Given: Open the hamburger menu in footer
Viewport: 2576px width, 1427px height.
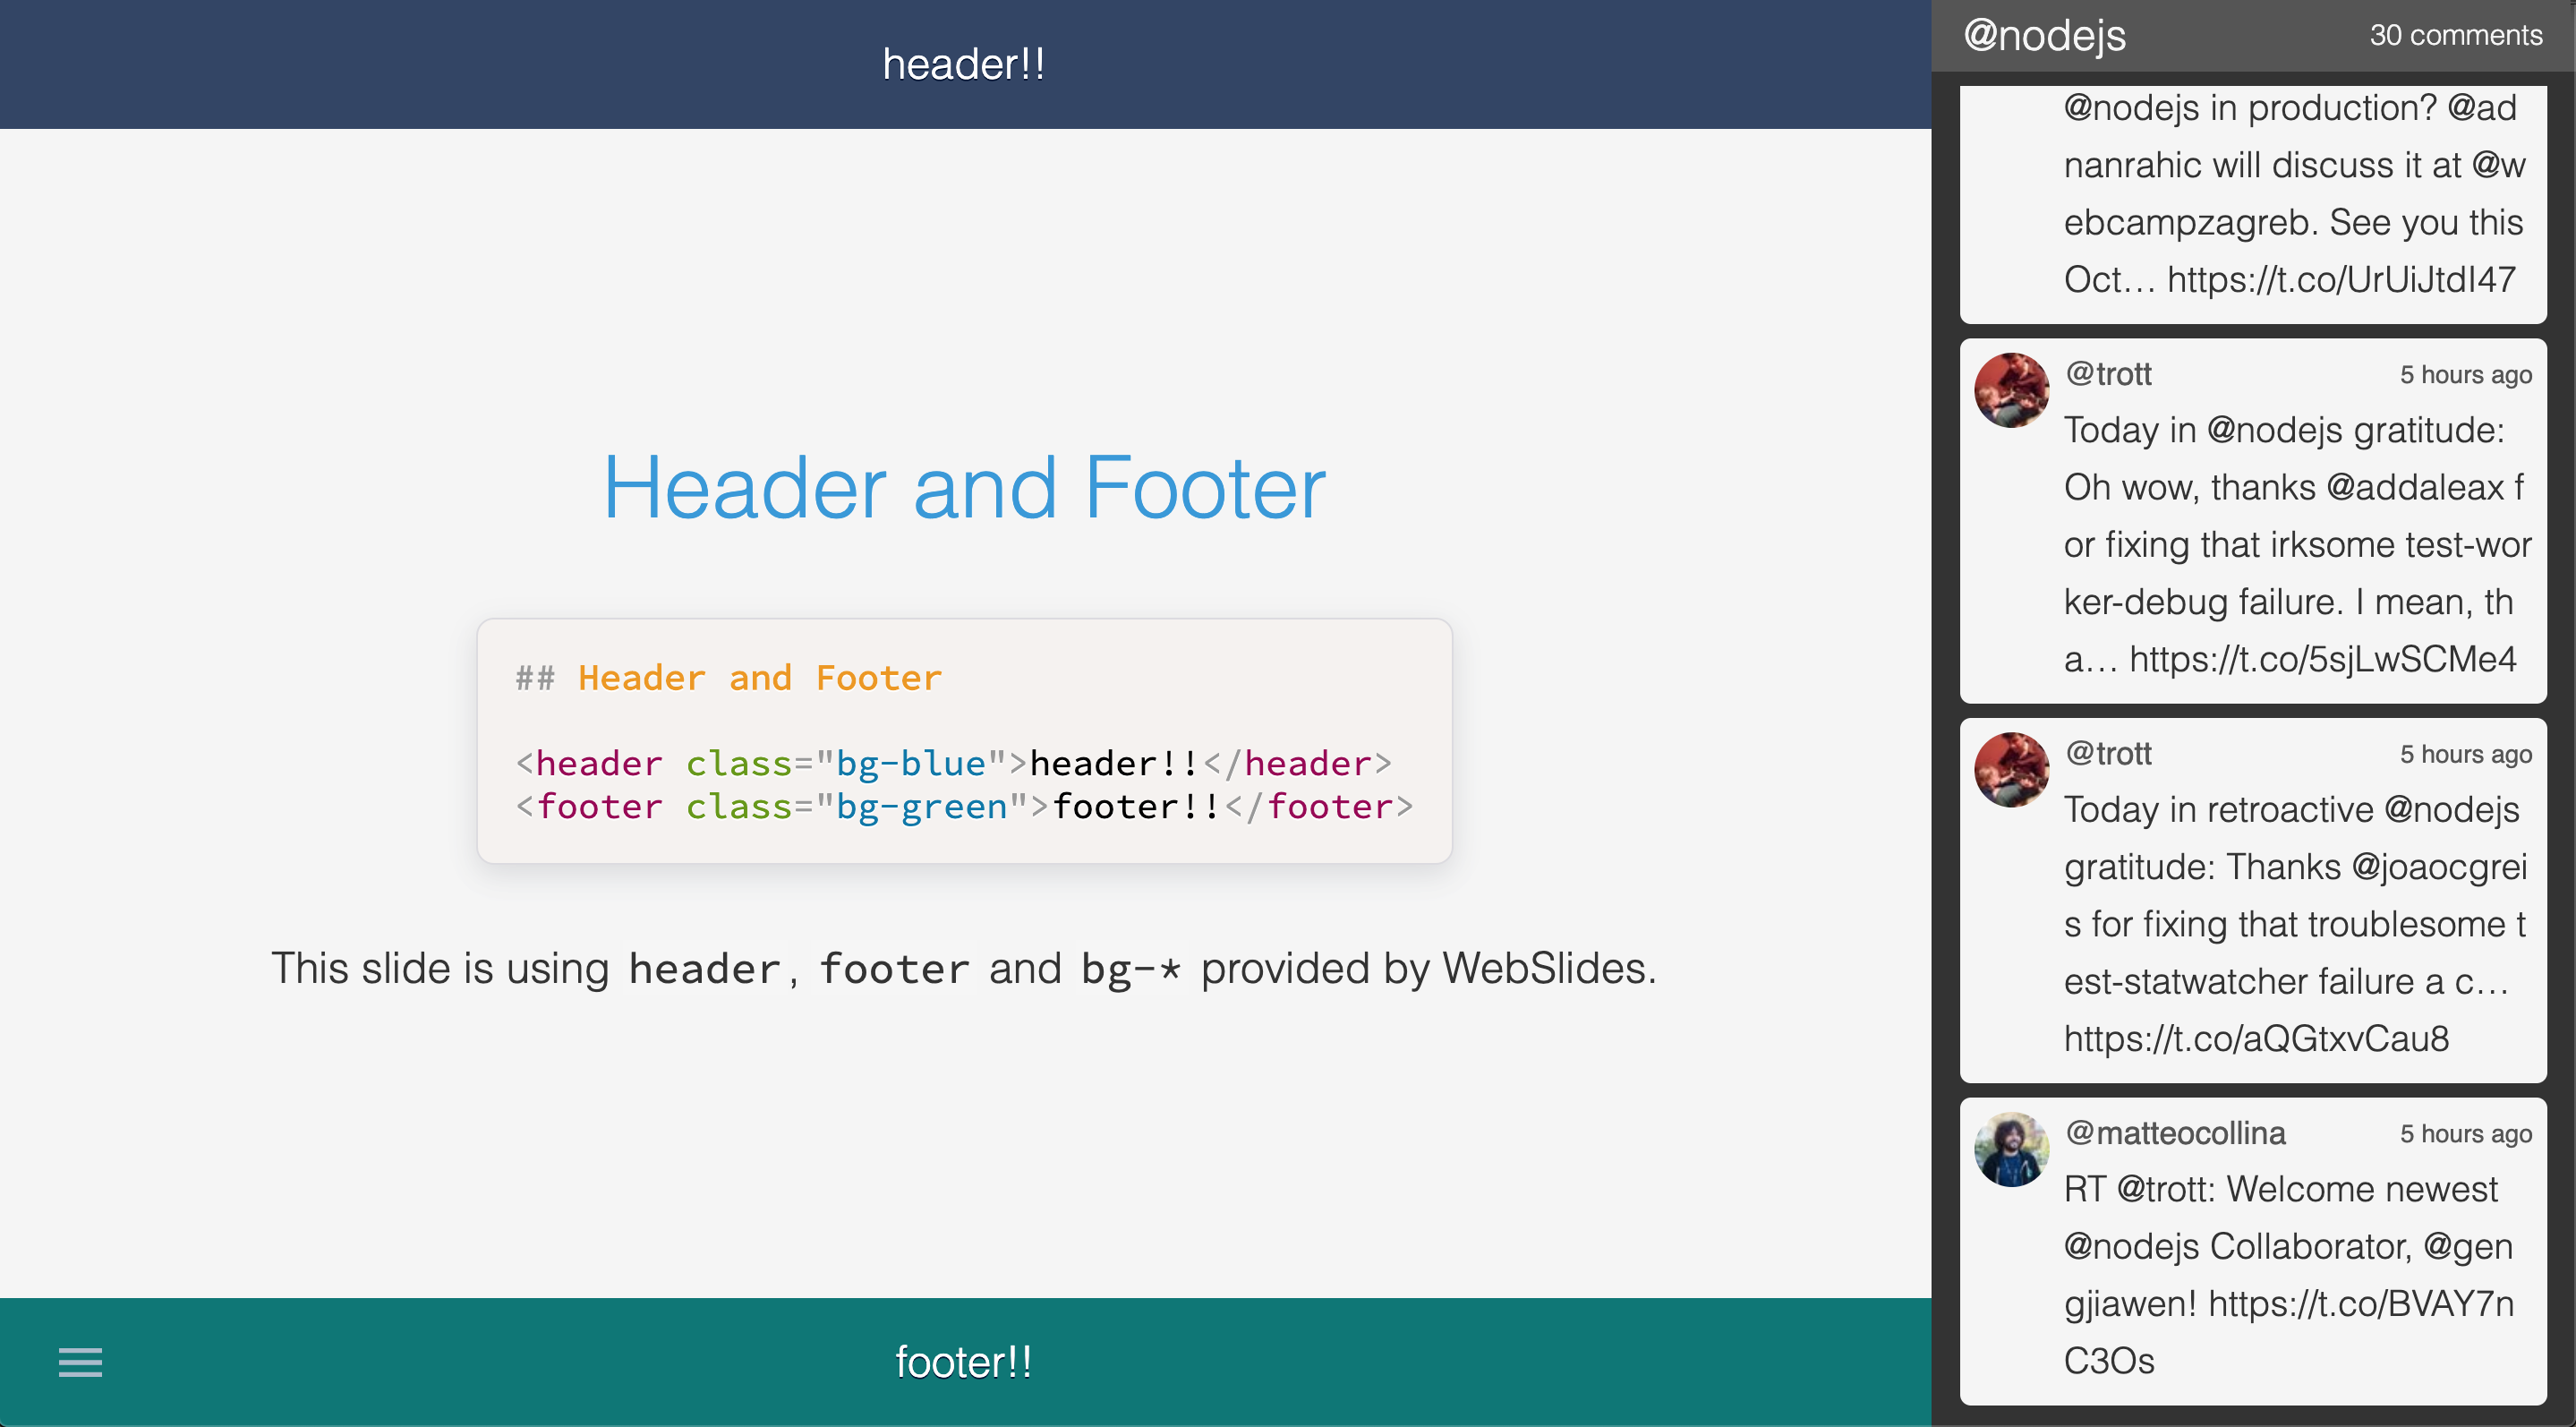Looking at the screenshot, I should point(80,1362).
